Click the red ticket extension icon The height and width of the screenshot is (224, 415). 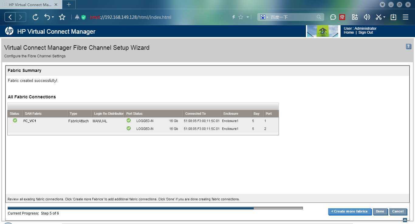click(x=342, y=17)
